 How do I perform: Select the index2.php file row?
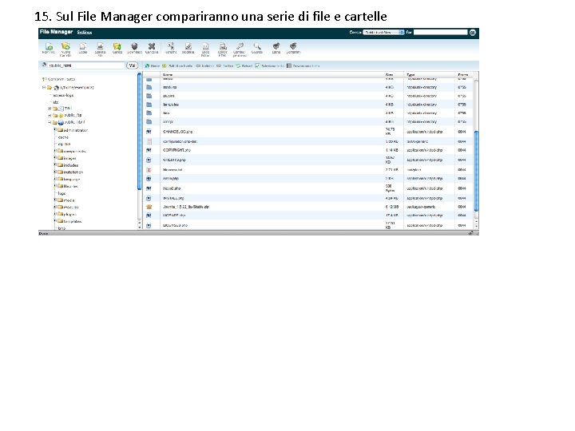[308, 188]
